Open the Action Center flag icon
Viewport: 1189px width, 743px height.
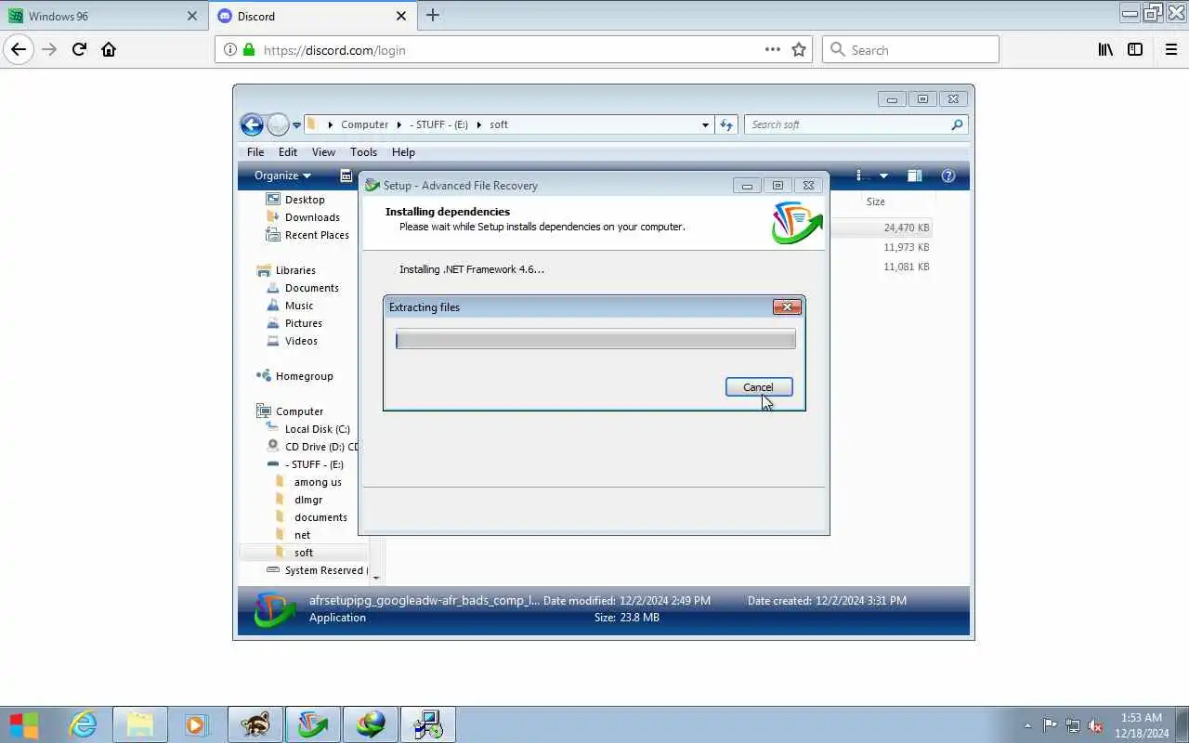pos(1050,726)
